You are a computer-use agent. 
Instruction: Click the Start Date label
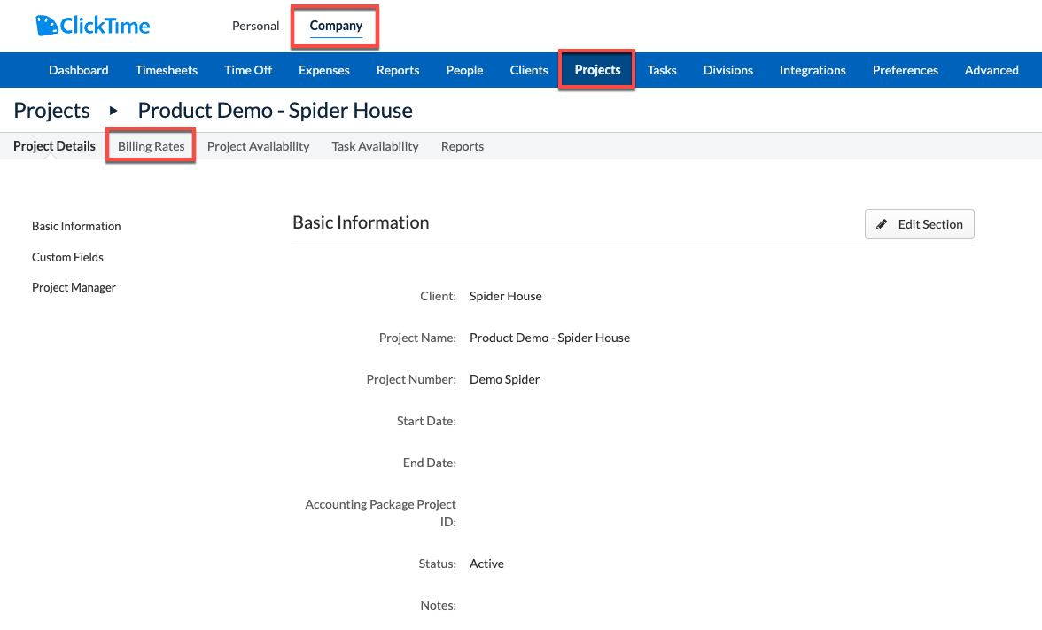(426, 422)
